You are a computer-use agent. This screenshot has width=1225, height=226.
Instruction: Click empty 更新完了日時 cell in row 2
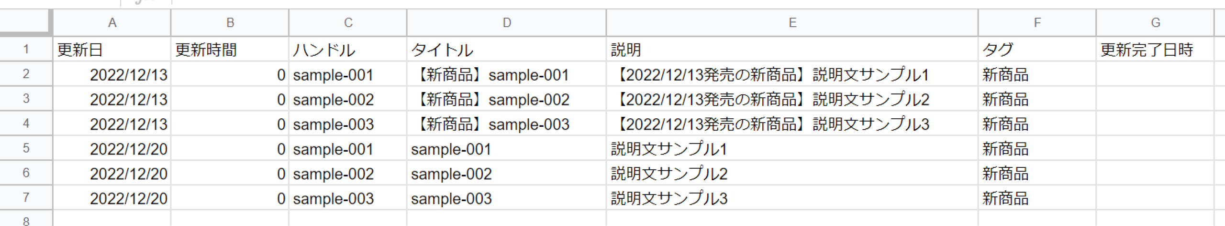(1155, 74)
